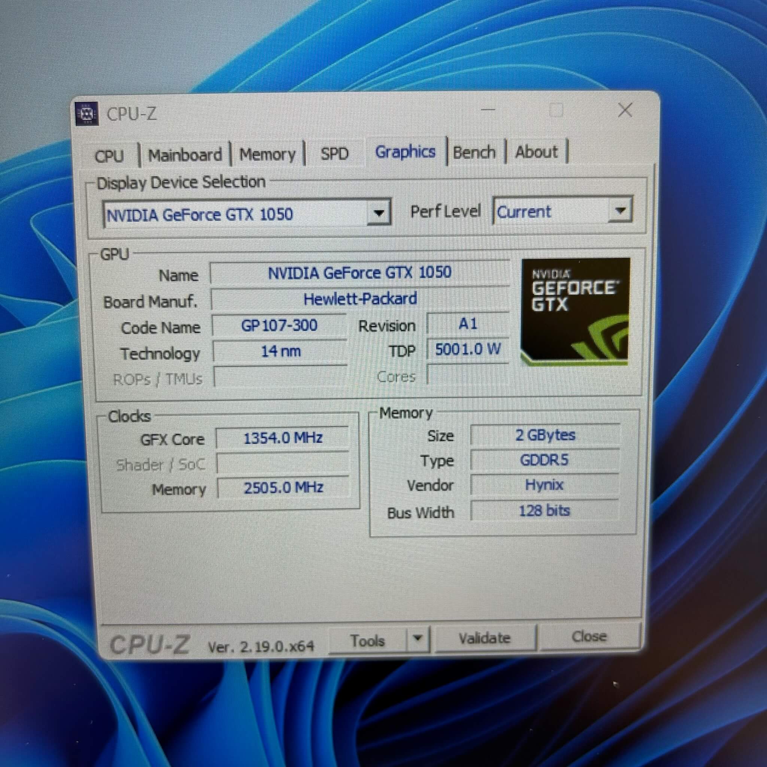
Task: Select the Graphics tab
Action: tap(405, 152)
